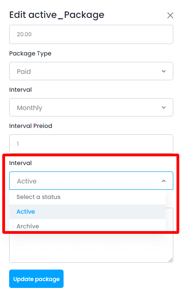Click the Update package button
This screenshot has height=298, width=182.
coord(37,279)
